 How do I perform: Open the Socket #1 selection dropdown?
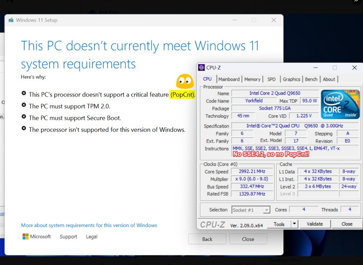251,210
